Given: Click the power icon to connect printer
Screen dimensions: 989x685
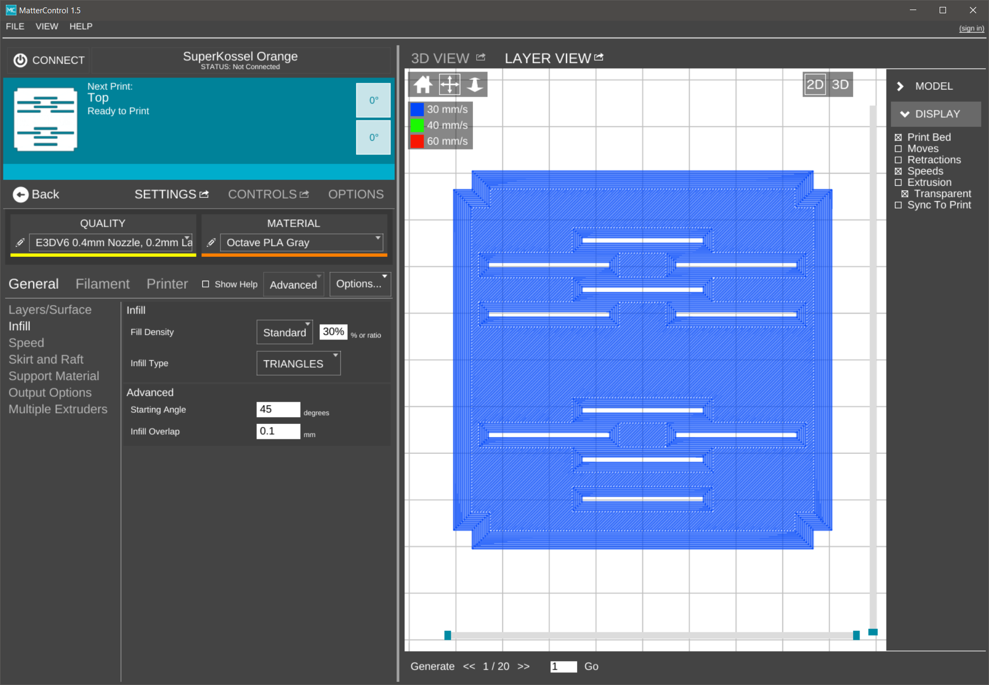Looking at the screenshot, I should (x=20, y=60).
